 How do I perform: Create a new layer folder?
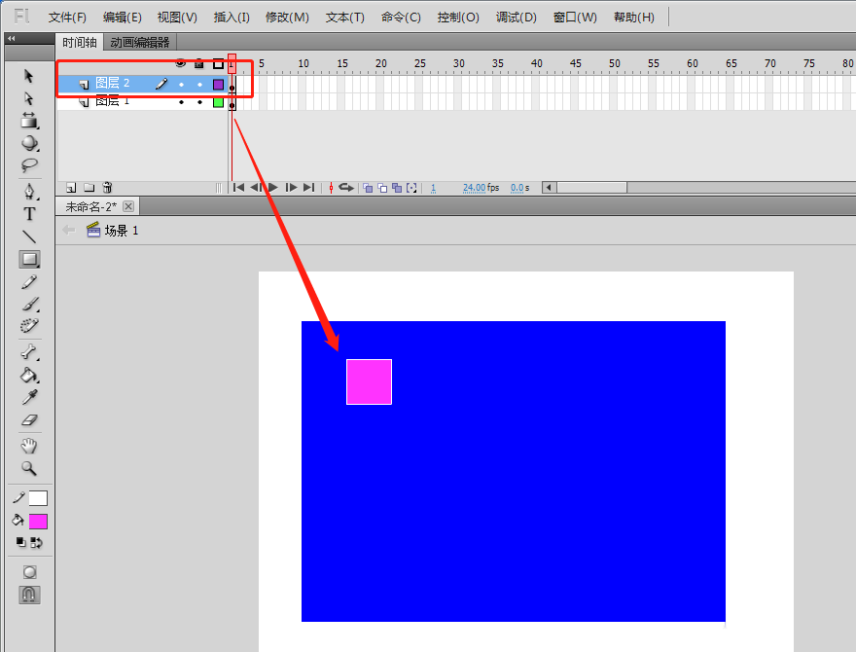click(x=89, y=187)
